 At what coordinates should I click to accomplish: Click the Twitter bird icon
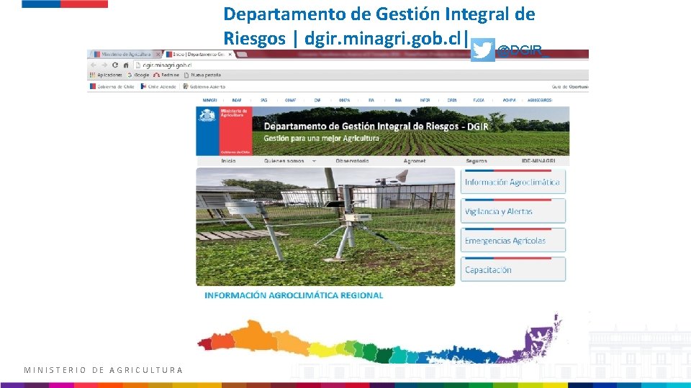point(482,50)
